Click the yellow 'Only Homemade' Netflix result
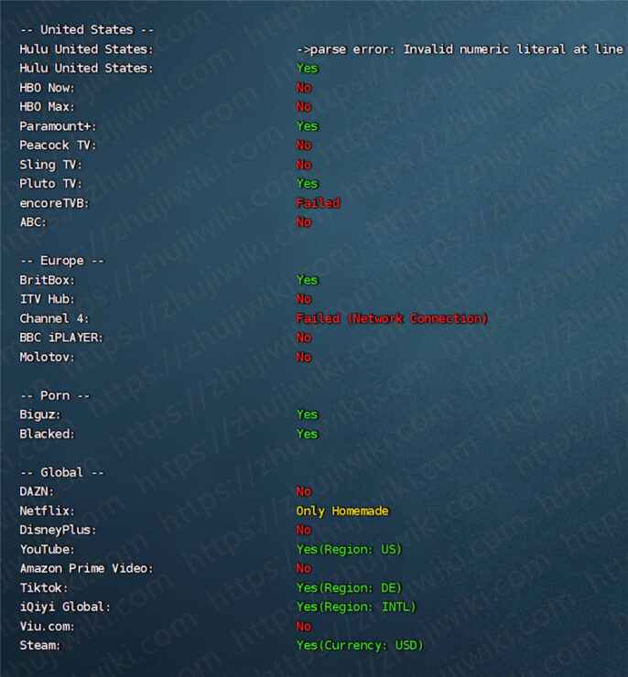 pos(342,511)
